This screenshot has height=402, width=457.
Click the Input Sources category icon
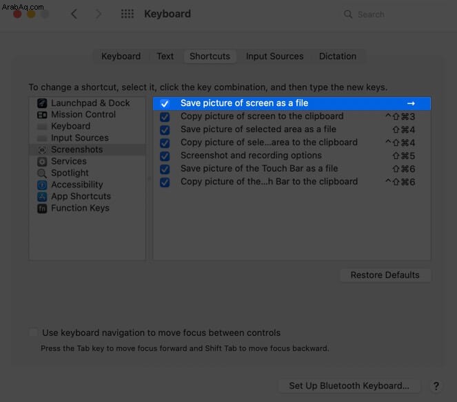42,138
